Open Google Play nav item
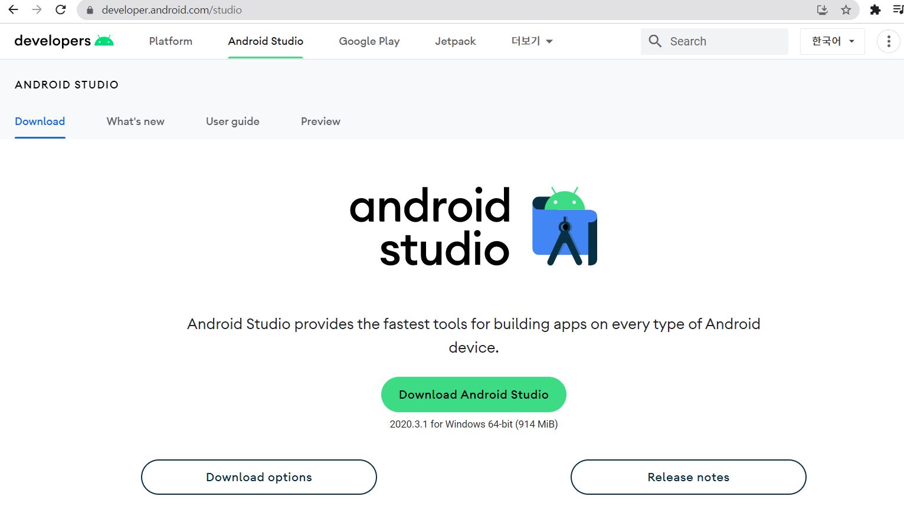The height and width of the screenshot is (516, 904). tap(369, 41)
